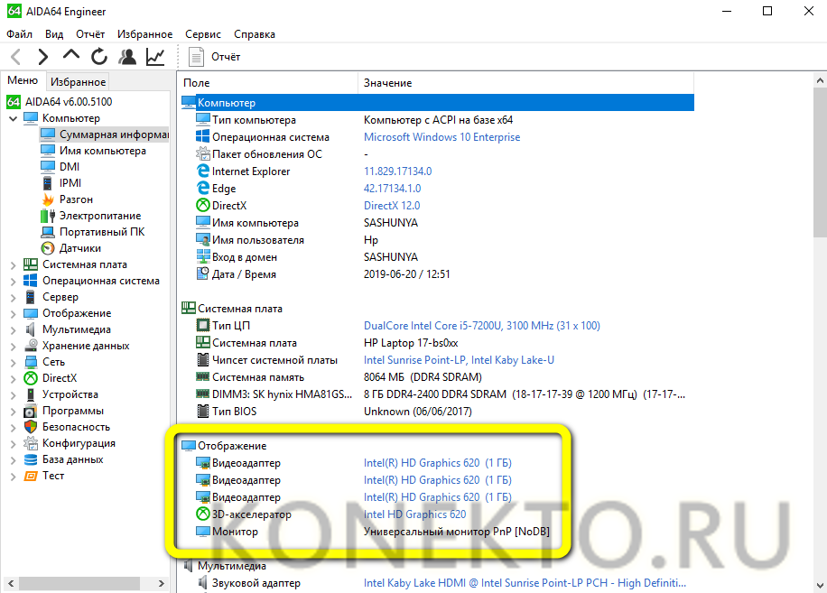Expand the Операционная система tree node
This screenshot has width=827, height=593.
(14, 281)
